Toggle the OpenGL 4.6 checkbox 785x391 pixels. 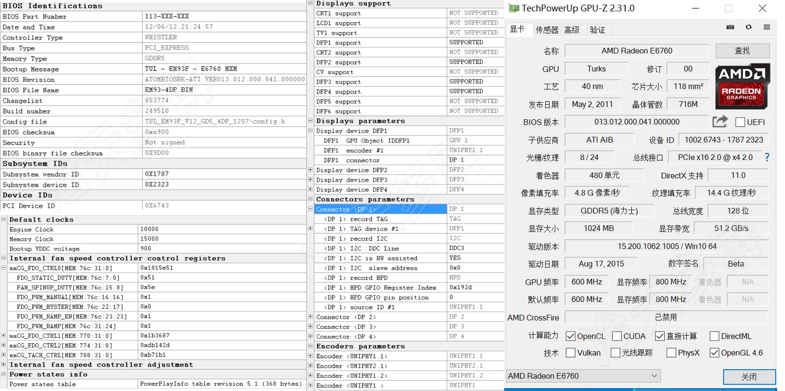pos(714,353)
